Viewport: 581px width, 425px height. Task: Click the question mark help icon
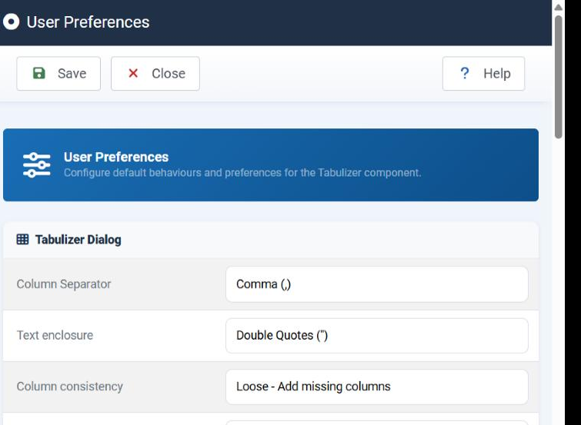tap(464, 73)
